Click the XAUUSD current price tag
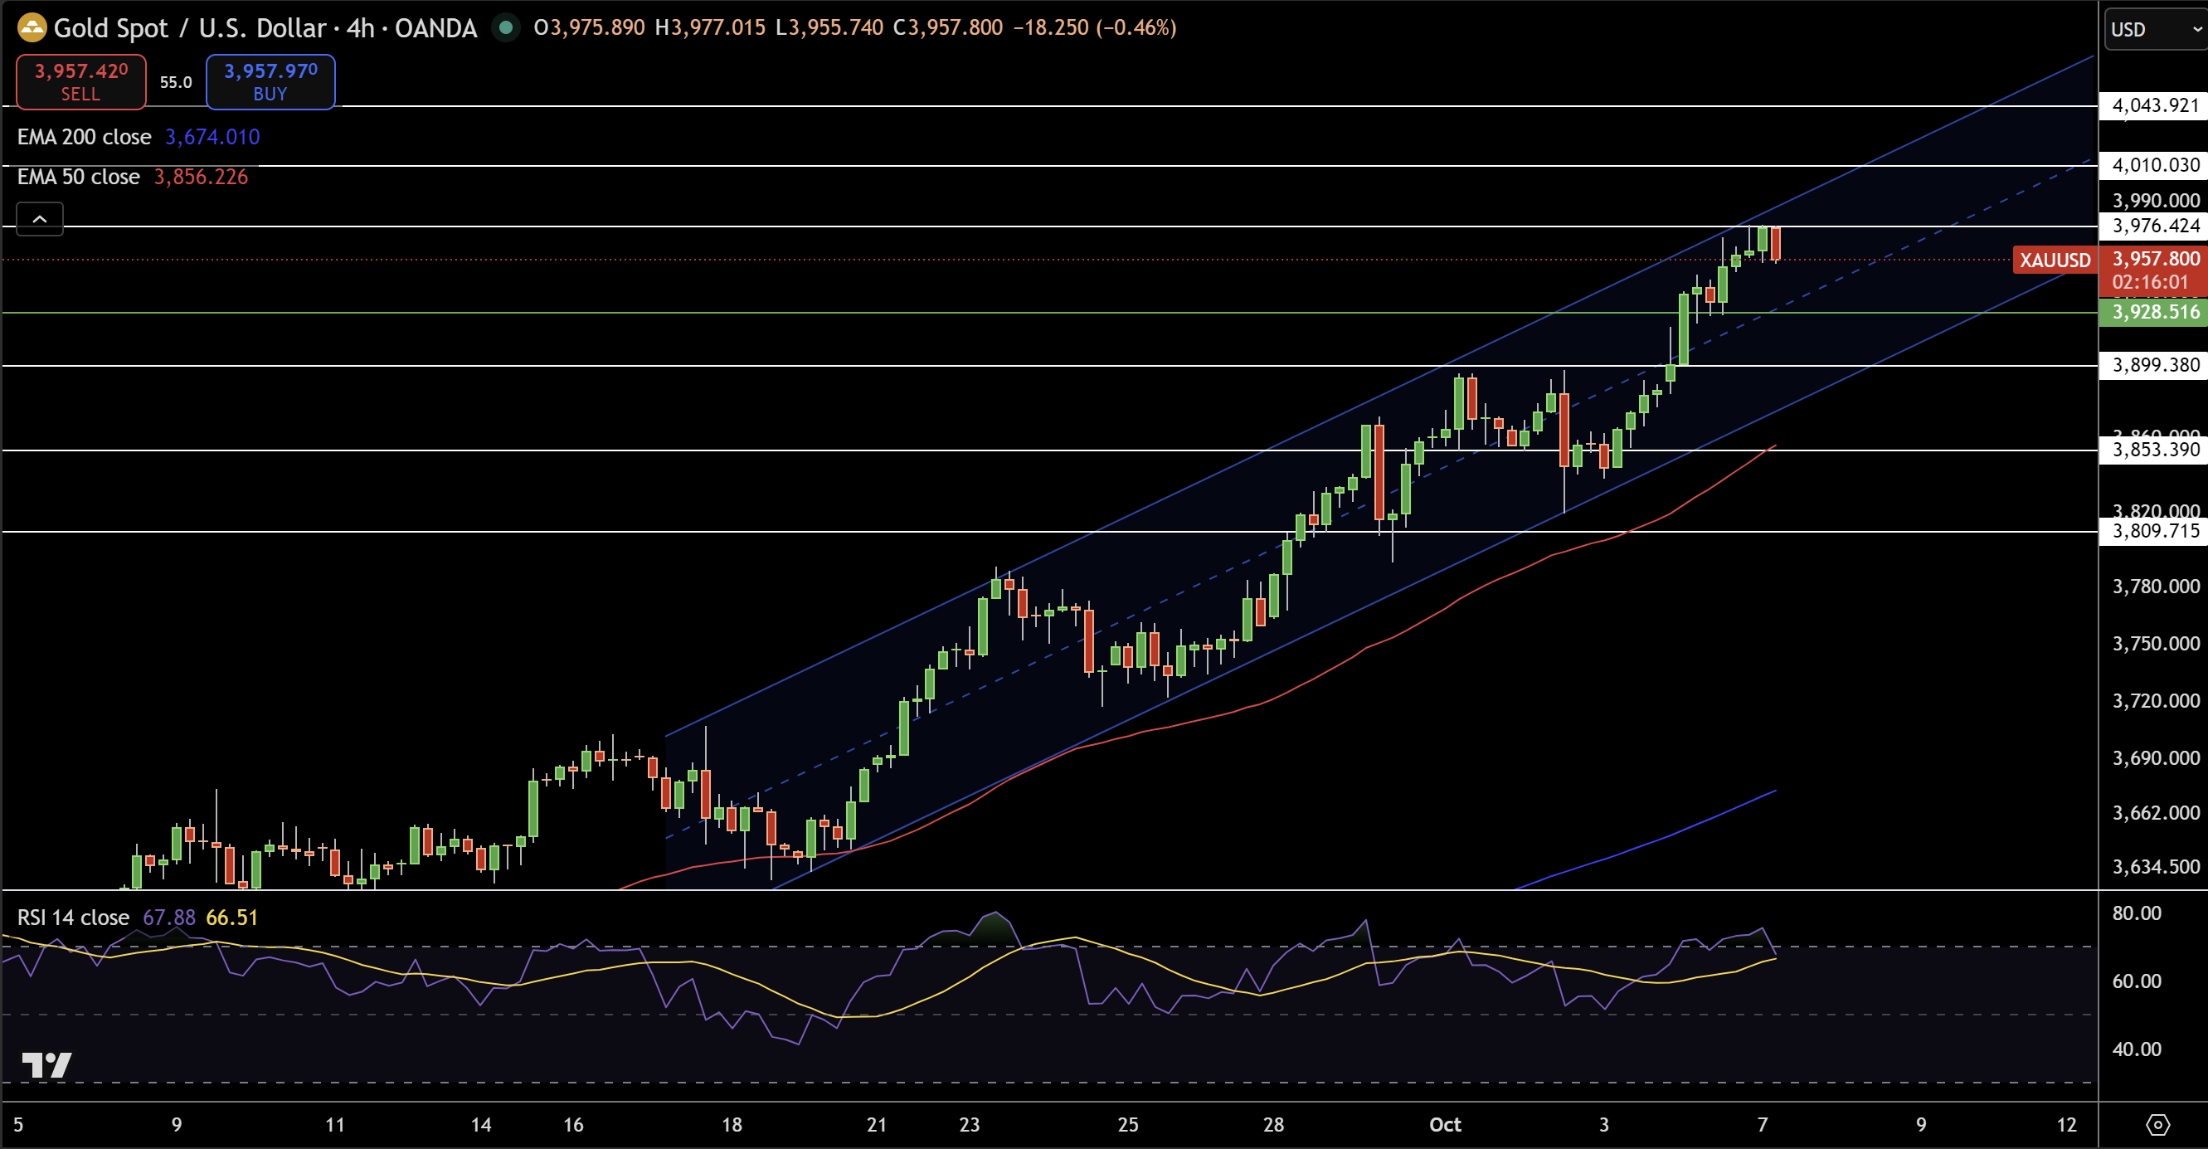The image size is (2208, 1149). point(2055,260)
